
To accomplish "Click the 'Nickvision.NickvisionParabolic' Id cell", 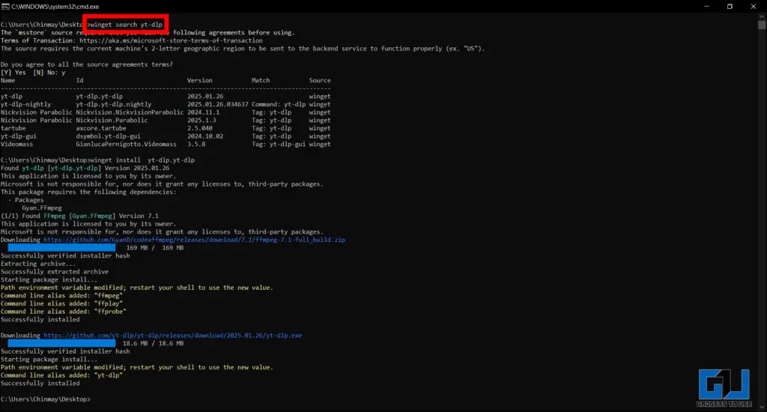I will (x=130, y=112).
